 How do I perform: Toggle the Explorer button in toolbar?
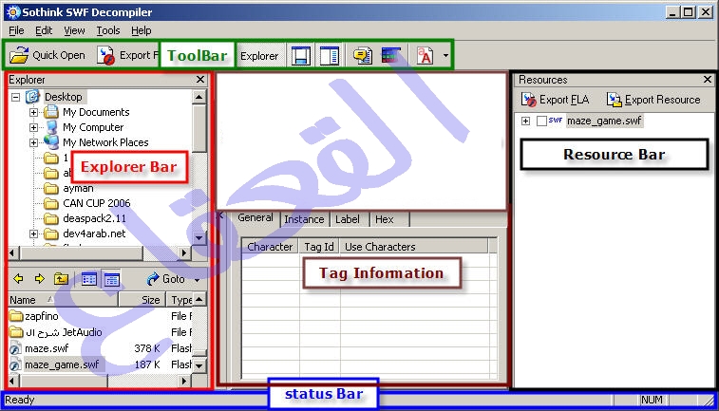click(259, 56)
